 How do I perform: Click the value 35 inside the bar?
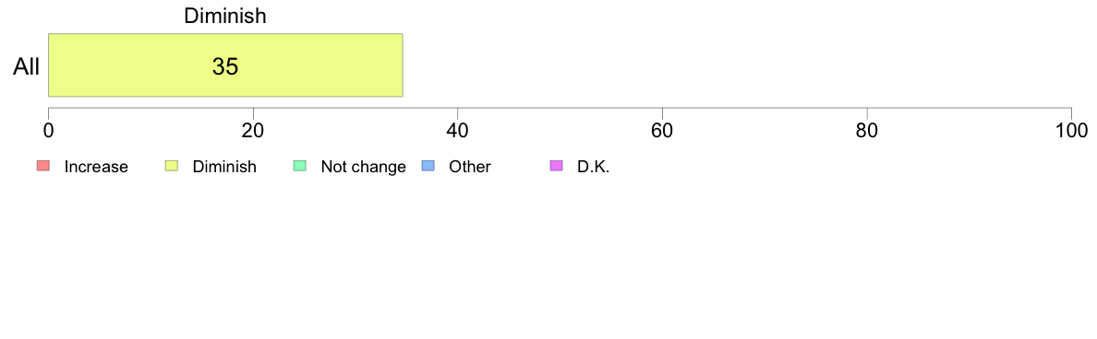(x=225, y=66)
